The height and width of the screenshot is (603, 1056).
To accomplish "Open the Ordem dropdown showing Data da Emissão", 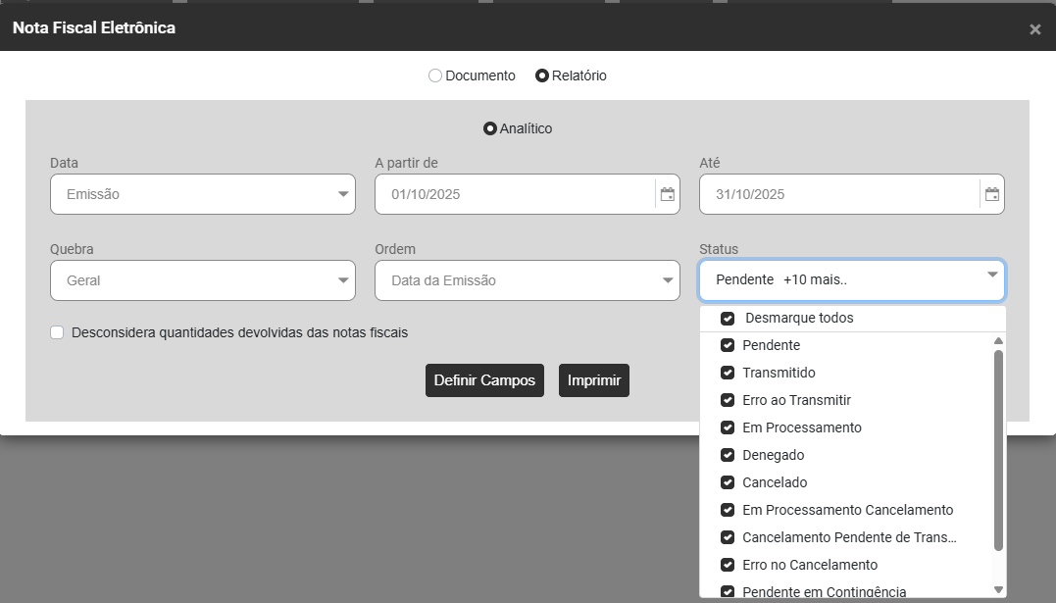I will coord(528,280).
